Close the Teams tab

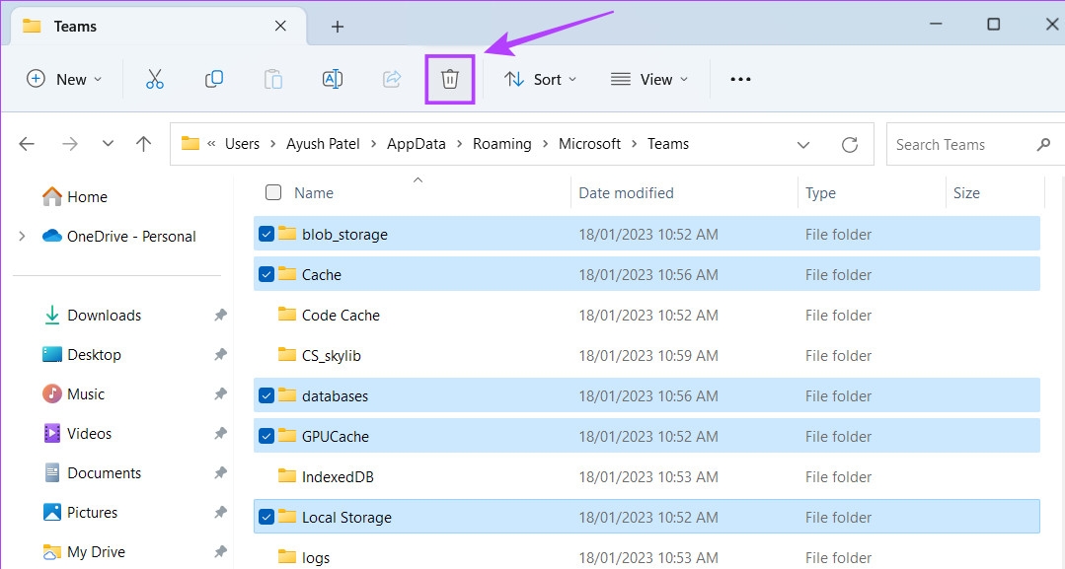(x=280, y=26)
